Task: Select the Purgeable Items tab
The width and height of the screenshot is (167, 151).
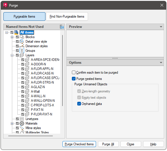Action: tap(24, 16)
